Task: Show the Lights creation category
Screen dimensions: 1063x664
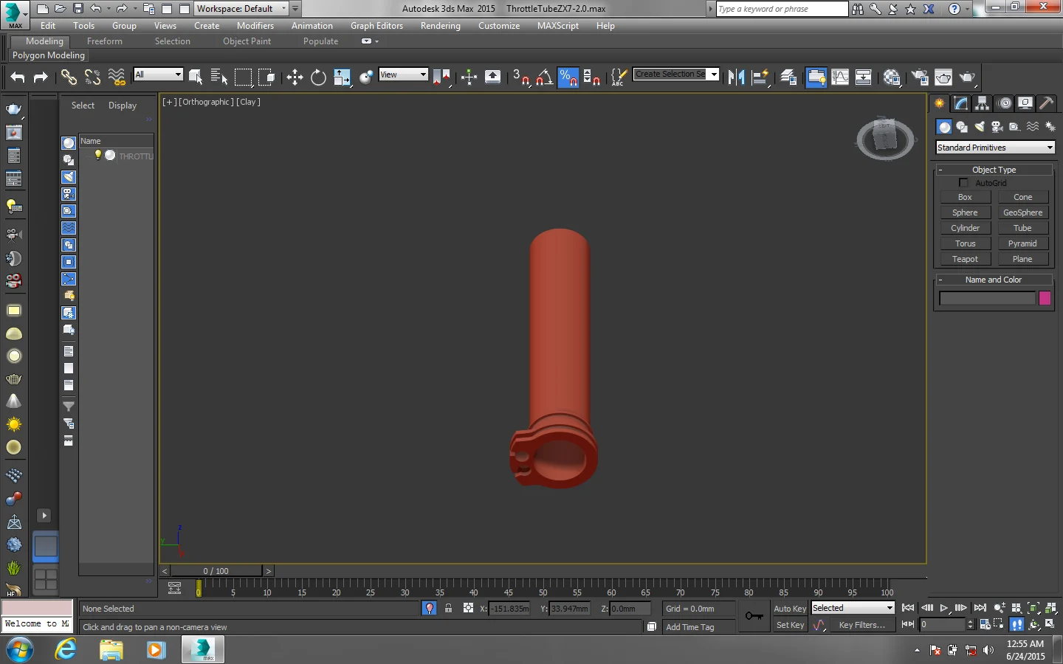Action: pyautogui.click(x=980, y=127)
